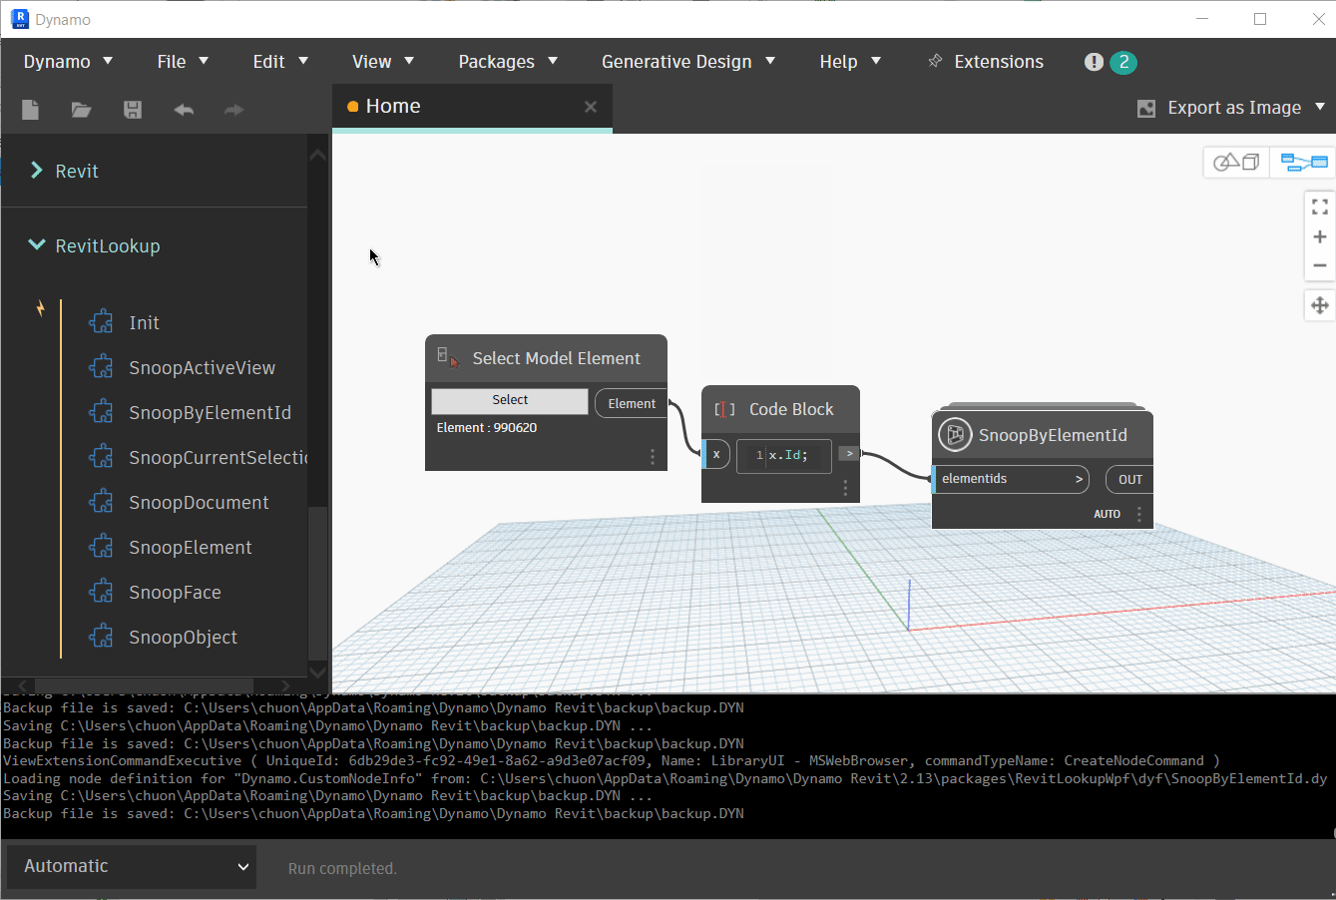Click the zoom in plus icon
The image size is (1336, 900).
[1319, 236]
